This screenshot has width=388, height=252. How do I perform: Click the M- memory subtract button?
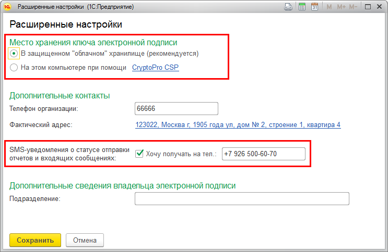click(354, 7)
